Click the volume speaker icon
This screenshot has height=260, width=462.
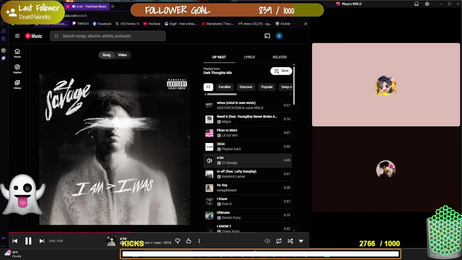pos(267,241)
